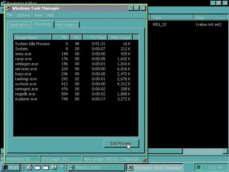Open the Help menu in Task Manager

(50, 15)
